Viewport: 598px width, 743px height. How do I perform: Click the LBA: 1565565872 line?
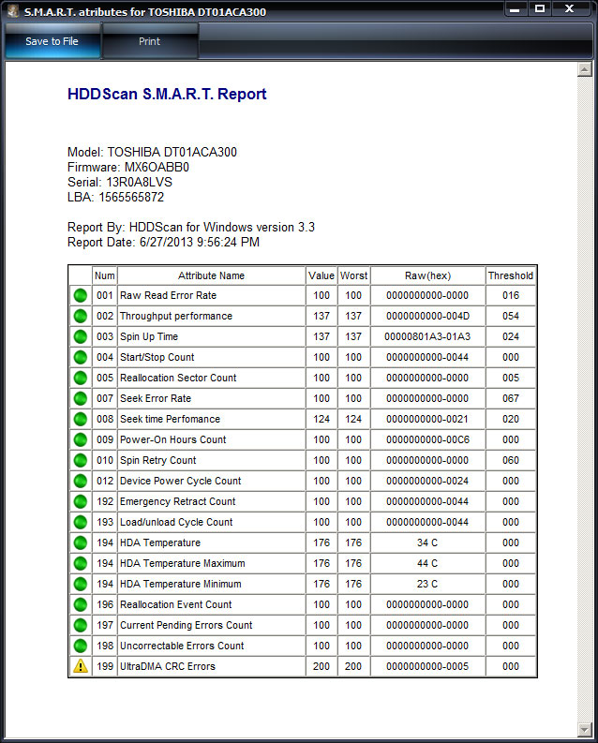coord(115,197)
